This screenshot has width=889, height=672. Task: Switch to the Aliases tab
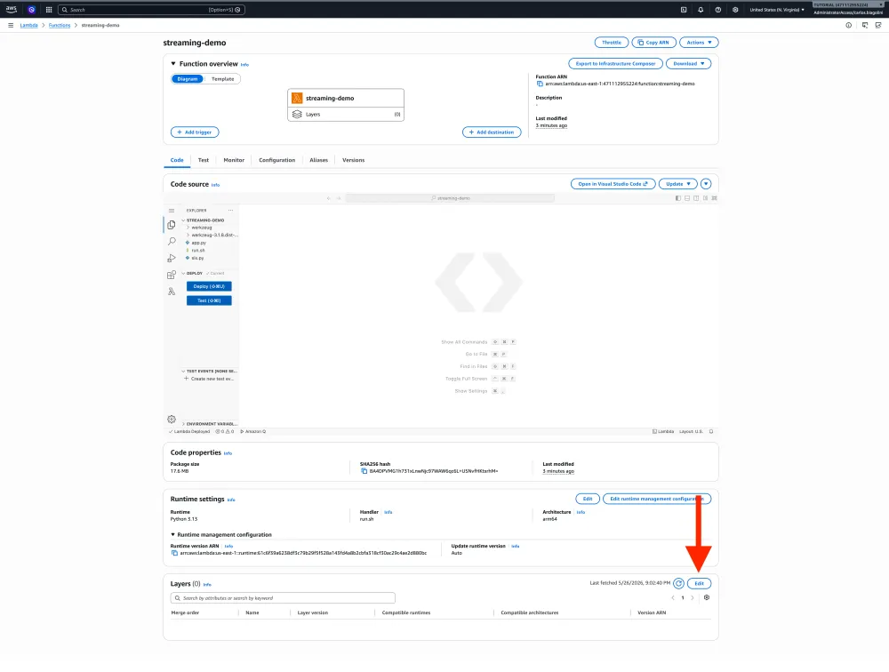pos(318,160)
